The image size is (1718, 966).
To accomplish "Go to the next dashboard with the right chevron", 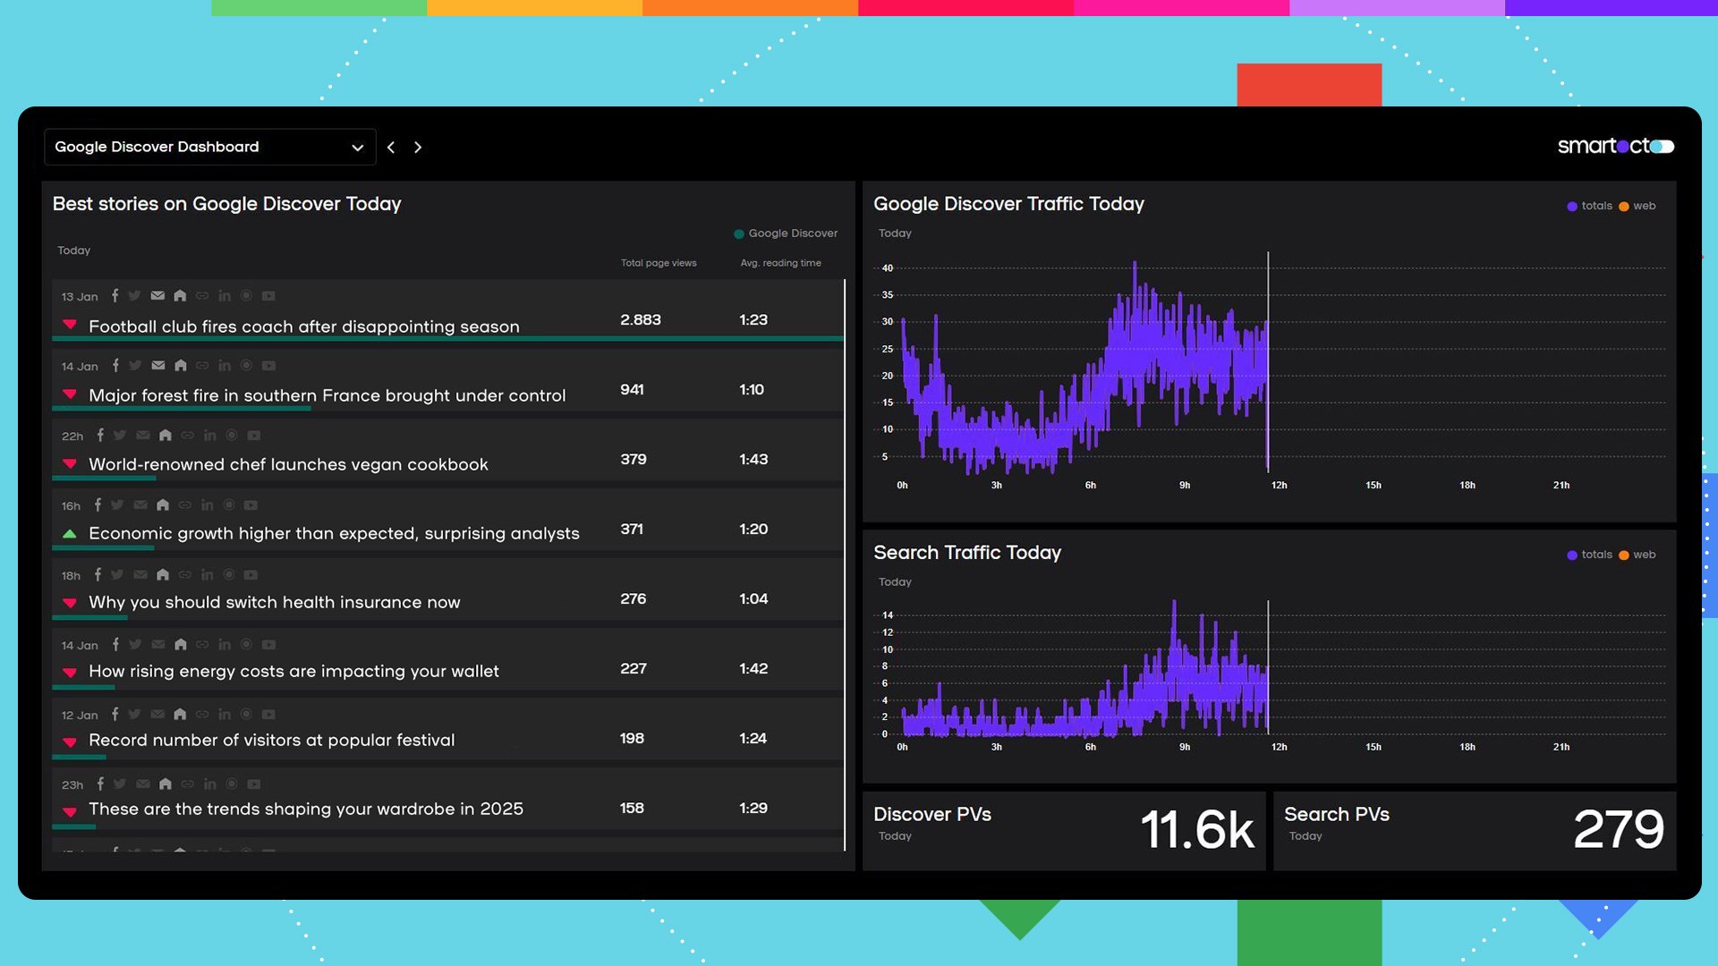I will click(418, 148).
